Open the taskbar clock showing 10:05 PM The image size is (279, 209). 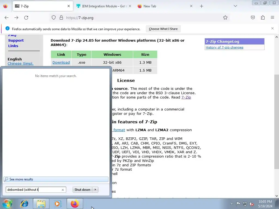click(265, 204)
